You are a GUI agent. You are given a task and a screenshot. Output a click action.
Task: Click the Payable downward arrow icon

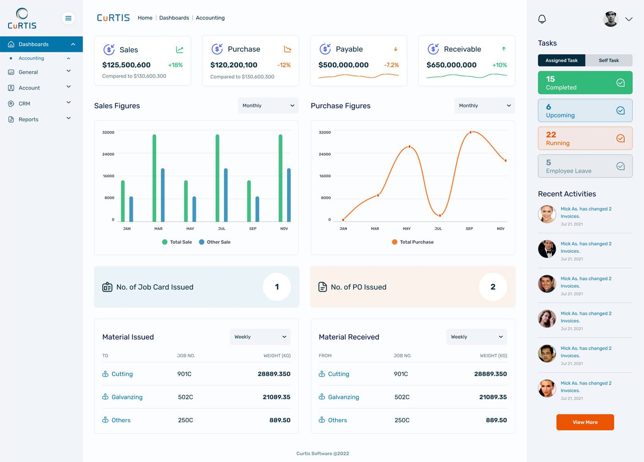pos(395,49)
